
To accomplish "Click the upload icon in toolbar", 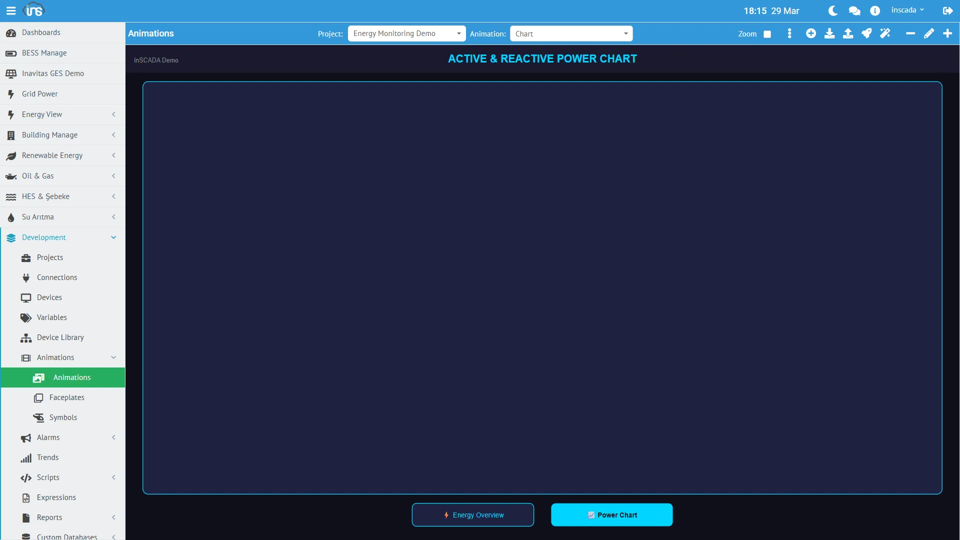I will point(848,33).
